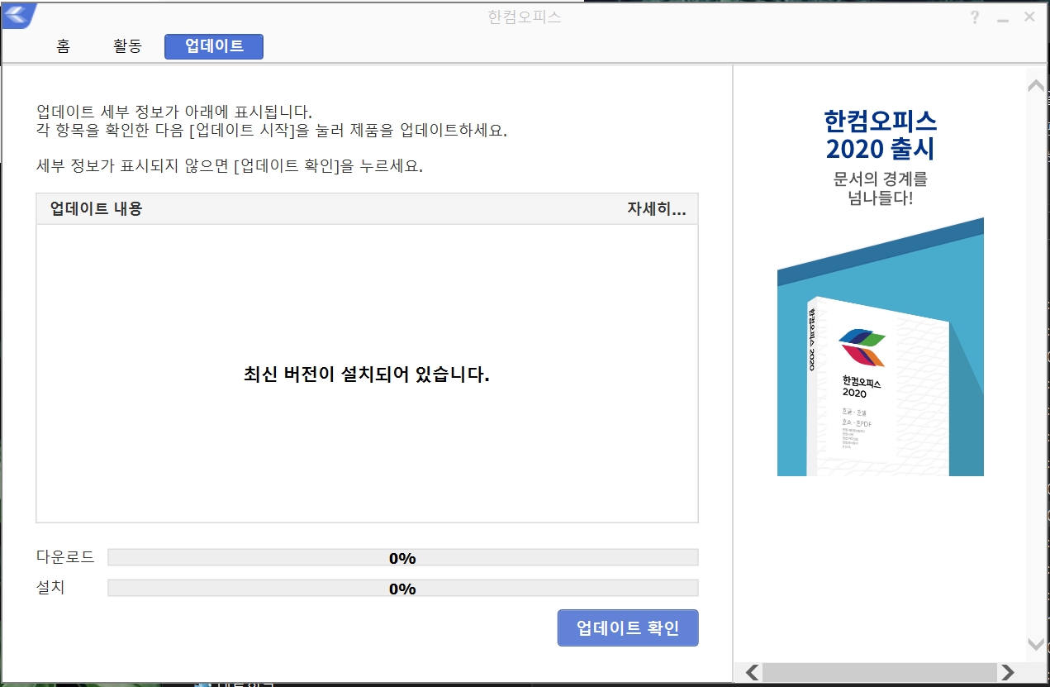Viewport: 1050px width, 687px height.
Task: Open the 홈 tab
Action: pos(63,46)
